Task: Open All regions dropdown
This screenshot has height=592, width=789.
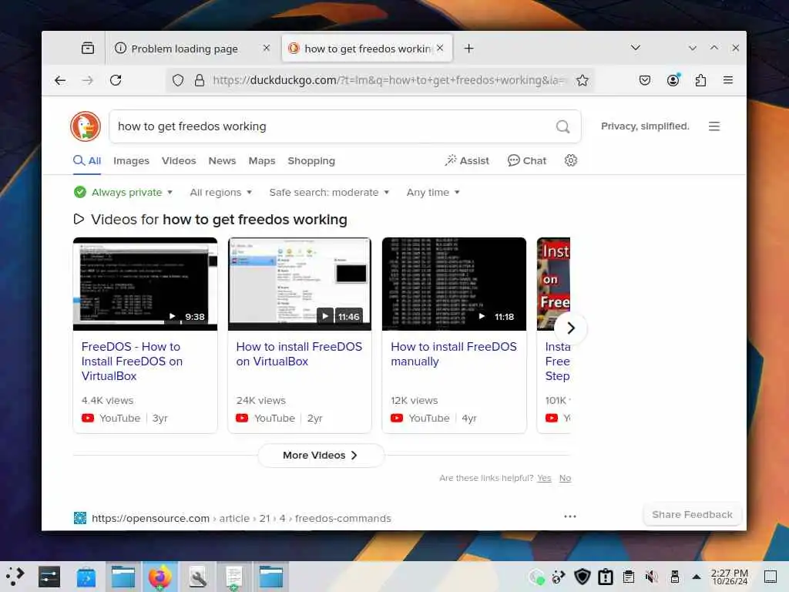Action: pyautogui.click(x=221, y=192)
